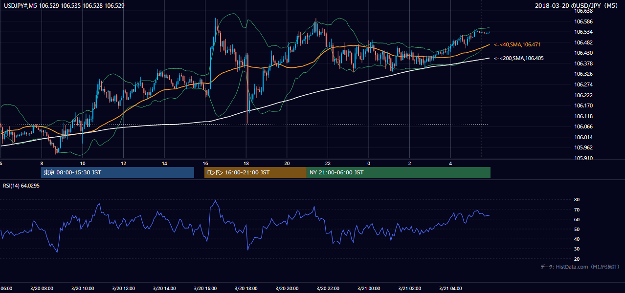Click bottom time label 3/20 10:00
This screenshot has width=625, height=293.
(x=82, y=289)
